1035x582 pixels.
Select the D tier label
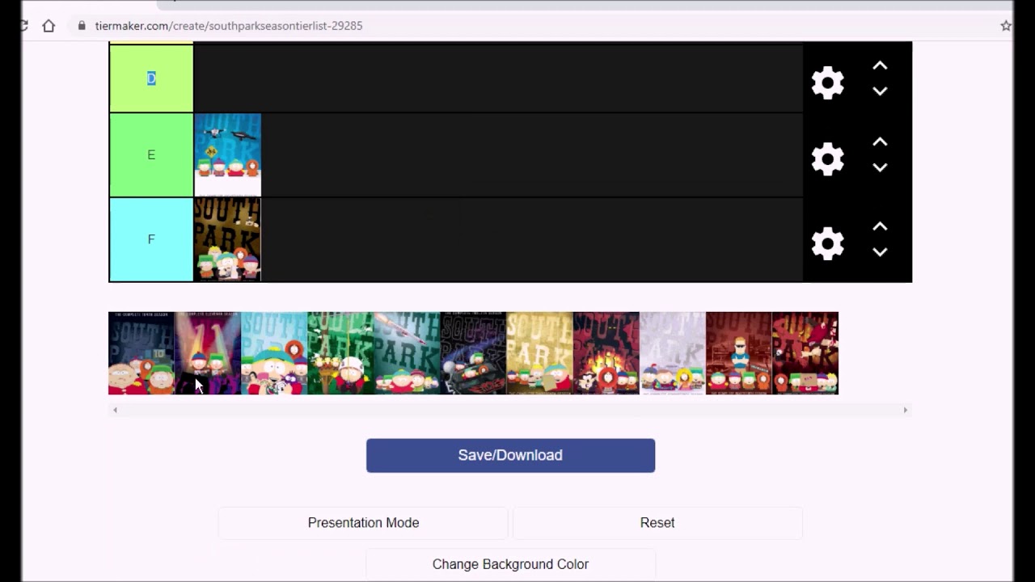tap(151, 78)
